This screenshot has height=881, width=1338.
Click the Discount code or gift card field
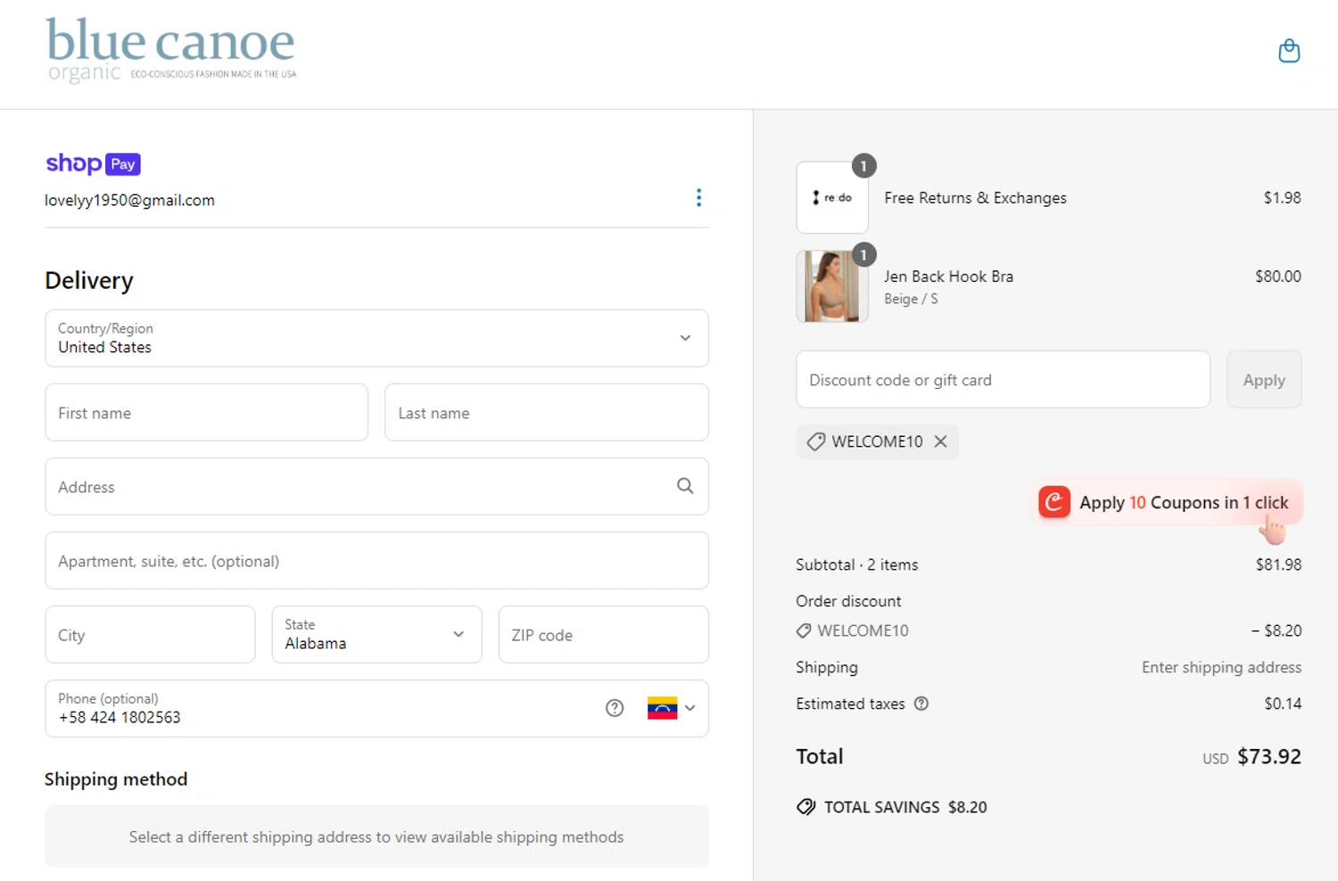pyautogui.click(x=1003, y=380)
